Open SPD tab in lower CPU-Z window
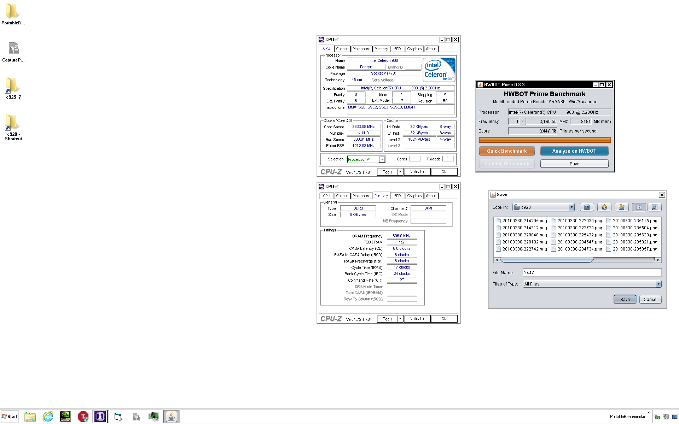 [397, 196]
